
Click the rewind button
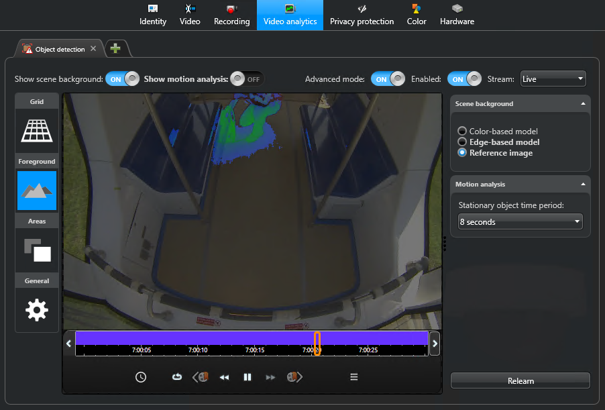[225, 377]
